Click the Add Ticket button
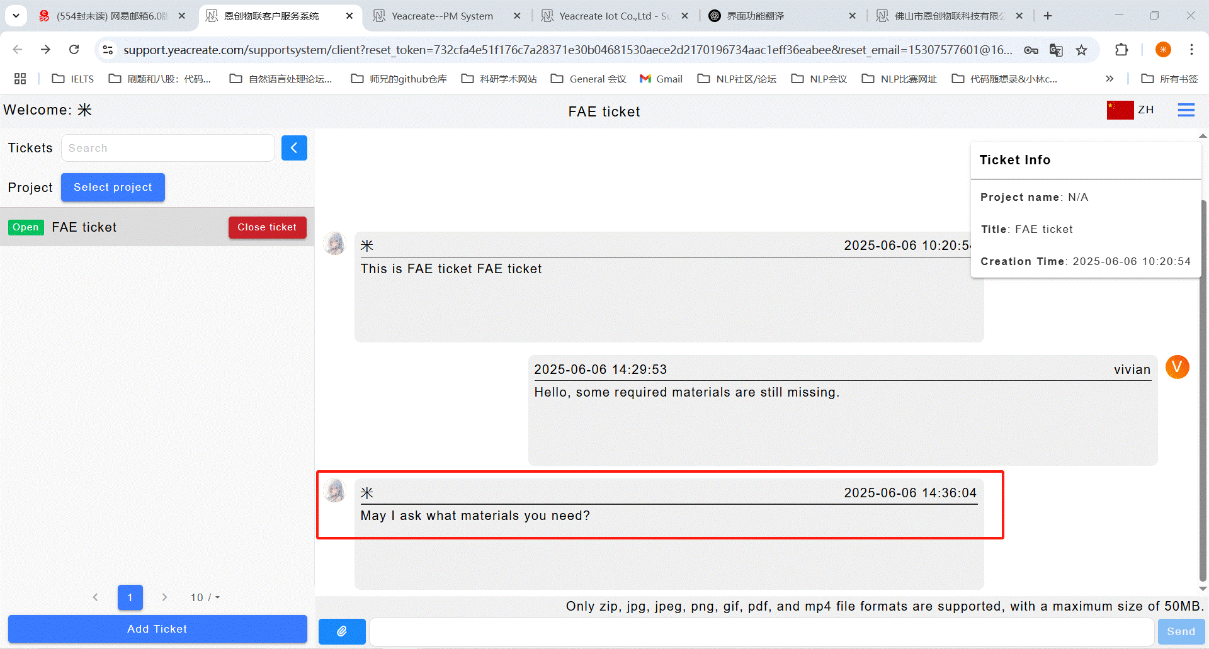The height and width of the screenshot is (649, 1209). (157, 629)
